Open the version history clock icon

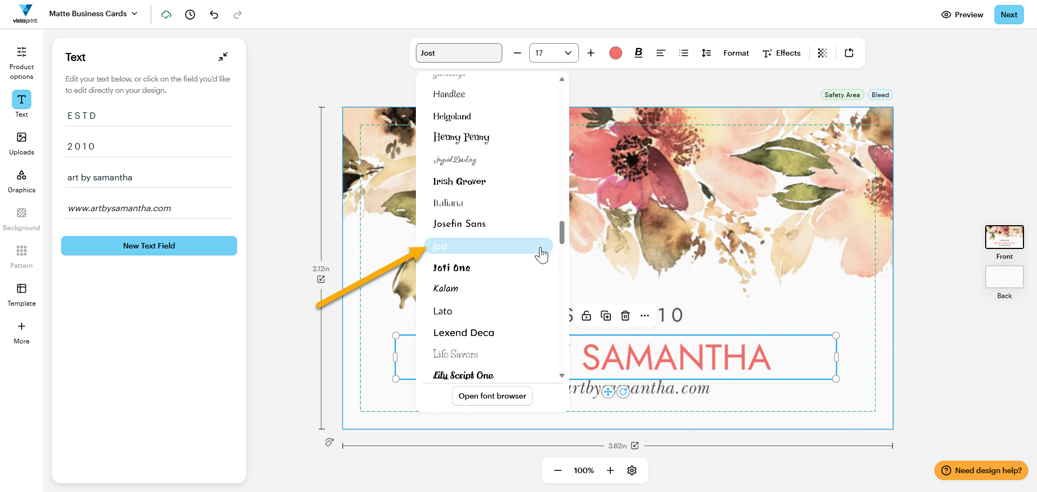coord(190,15)
